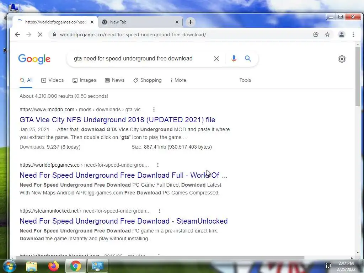Open the SteamUnlocked result link
Image resolution: width=364 pixels, height=273 pixels.
pos(123,221)
